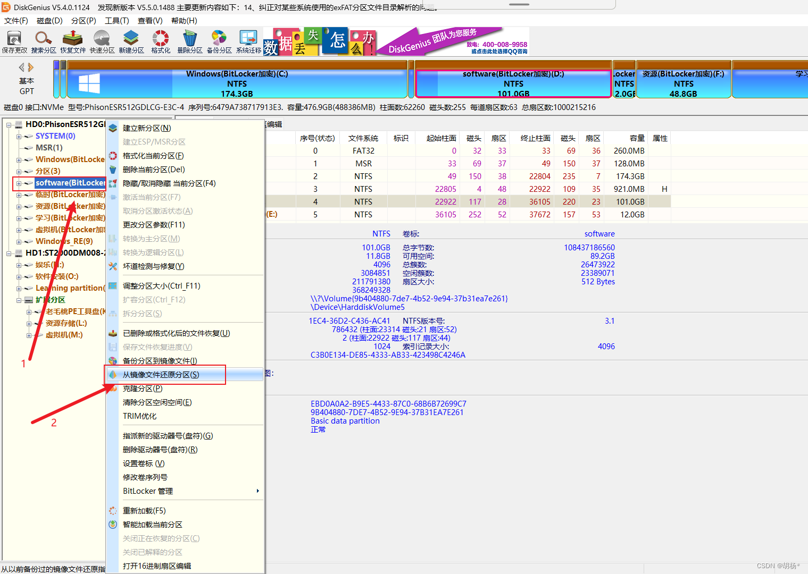Click the Delete Partition (删除分区) toolbar icon

click(x=190, y=41)
